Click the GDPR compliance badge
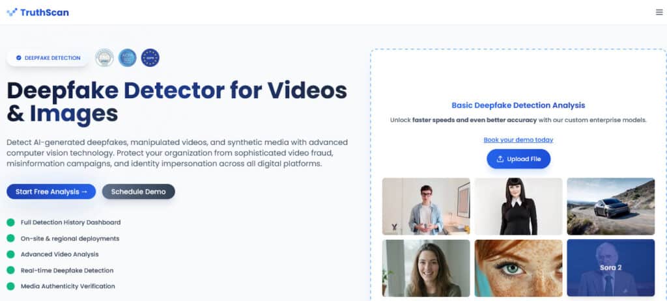667x301 pixels. tap(150, 58)
